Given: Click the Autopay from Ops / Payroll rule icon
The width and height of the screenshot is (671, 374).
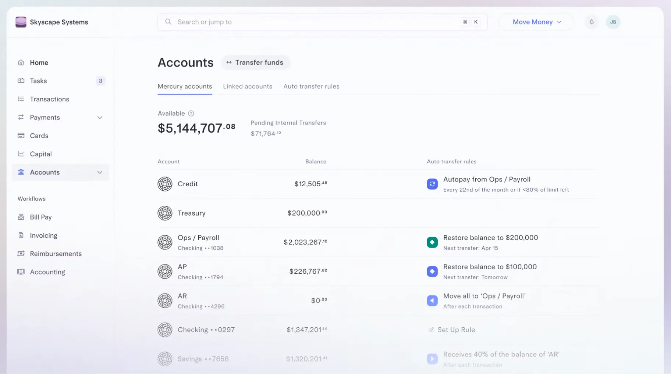Looking at the screenshot, I should (x=432, y=184).
